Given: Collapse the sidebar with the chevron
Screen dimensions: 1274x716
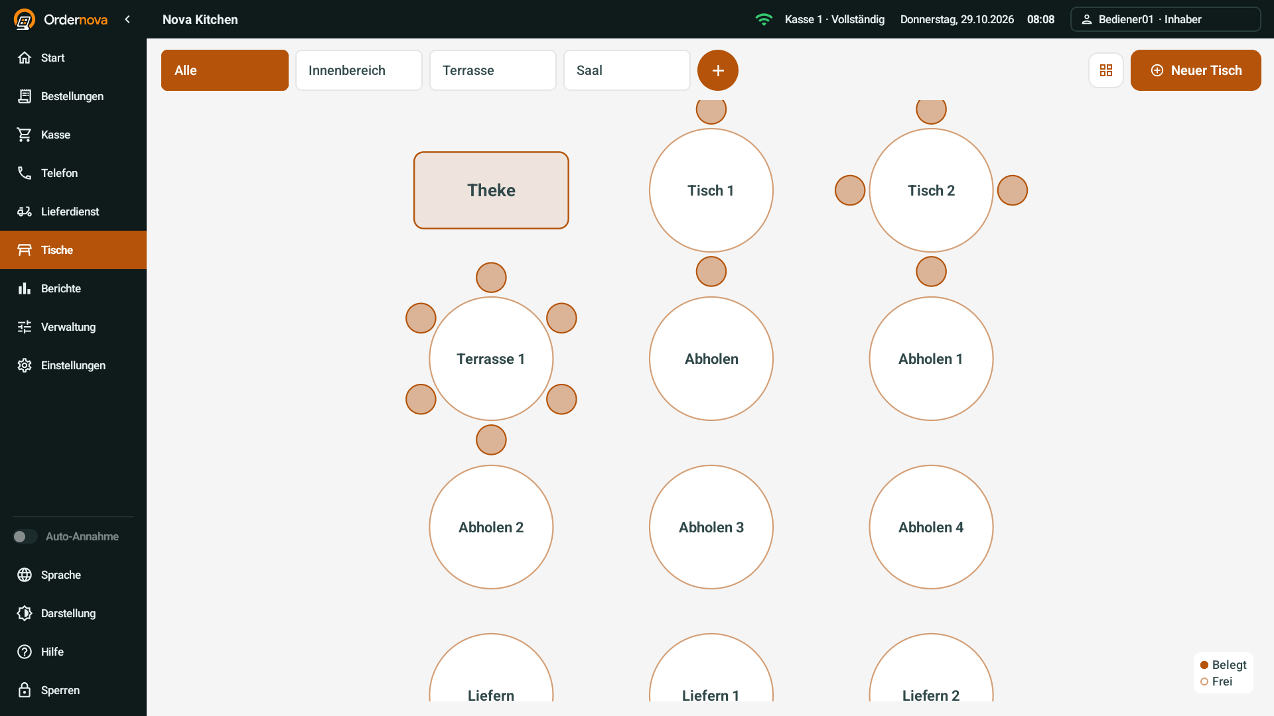Looking at the screenshot, I should 127,19.
